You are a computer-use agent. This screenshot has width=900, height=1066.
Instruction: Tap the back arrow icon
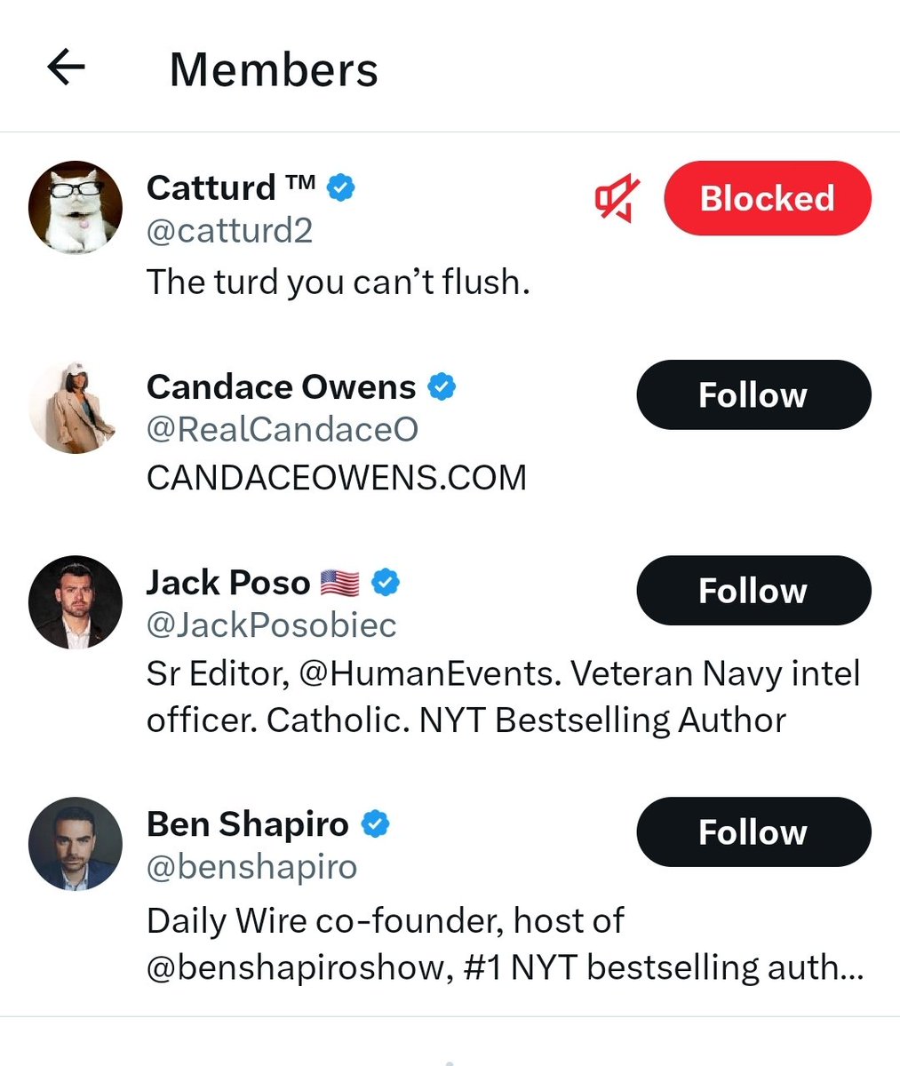66,68
